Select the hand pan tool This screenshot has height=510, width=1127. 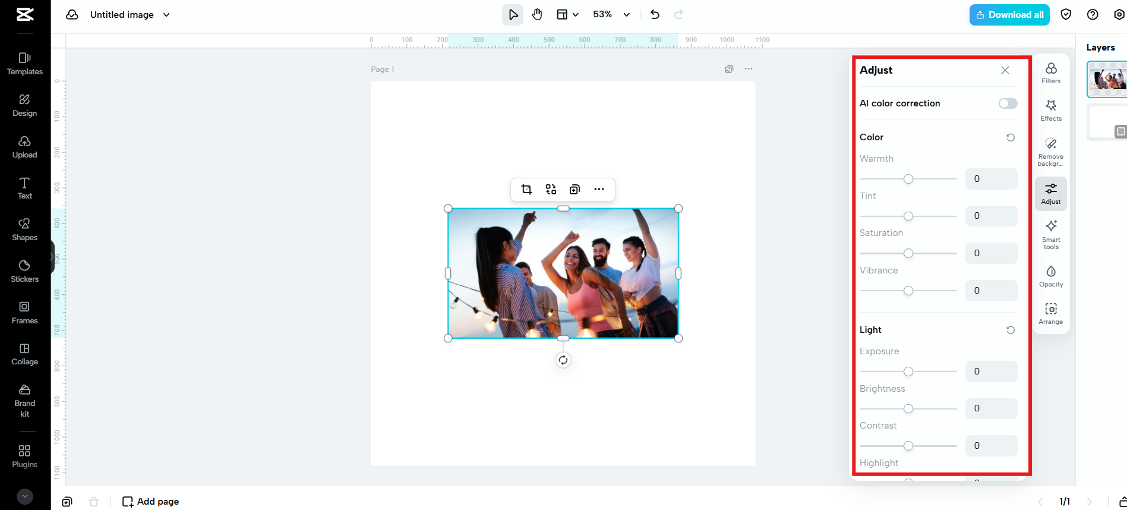[537, 14]
